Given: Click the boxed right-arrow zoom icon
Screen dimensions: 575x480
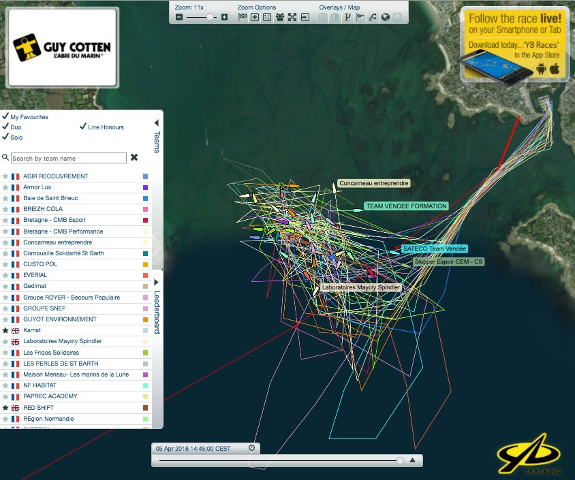Looking at the screenshot, I should point(305,17).
